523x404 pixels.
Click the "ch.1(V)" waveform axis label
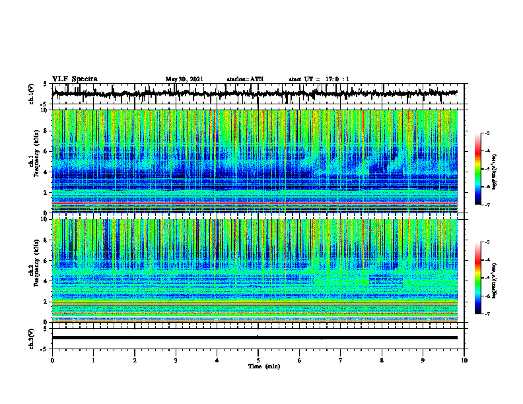(x=32, y=94)
